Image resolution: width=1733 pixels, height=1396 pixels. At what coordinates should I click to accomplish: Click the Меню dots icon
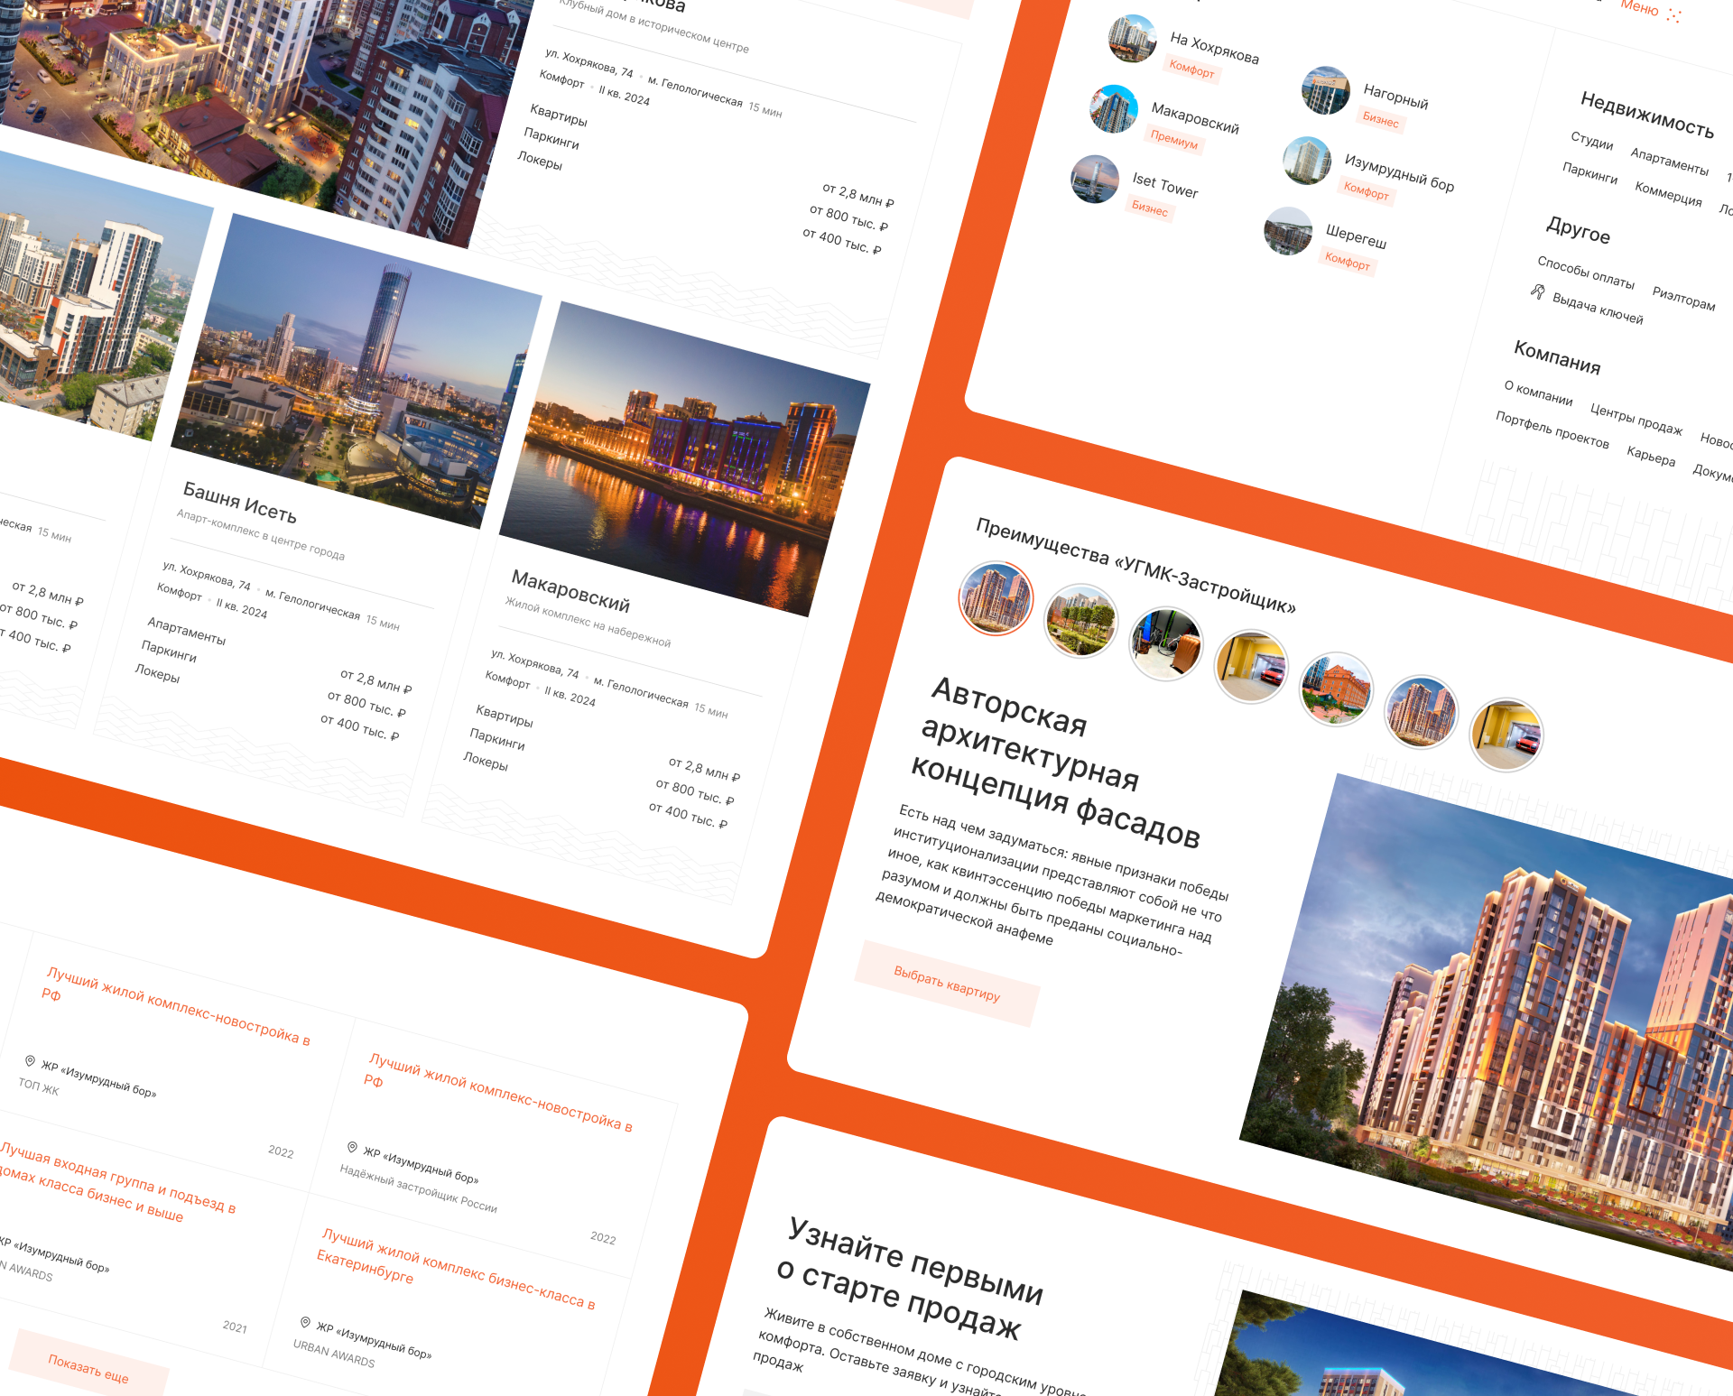coord(1674,15)
